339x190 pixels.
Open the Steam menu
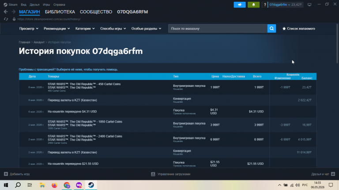click(x=13, y=4)
